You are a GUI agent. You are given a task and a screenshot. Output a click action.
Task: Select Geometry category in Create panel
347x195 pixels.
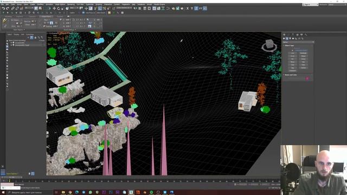point(284,38)
